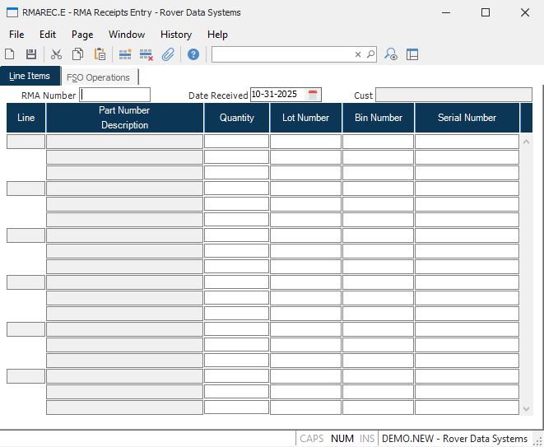Switch to the FSO Operations tab
This screenshot has width=544, height=447.
pos(98,77)
